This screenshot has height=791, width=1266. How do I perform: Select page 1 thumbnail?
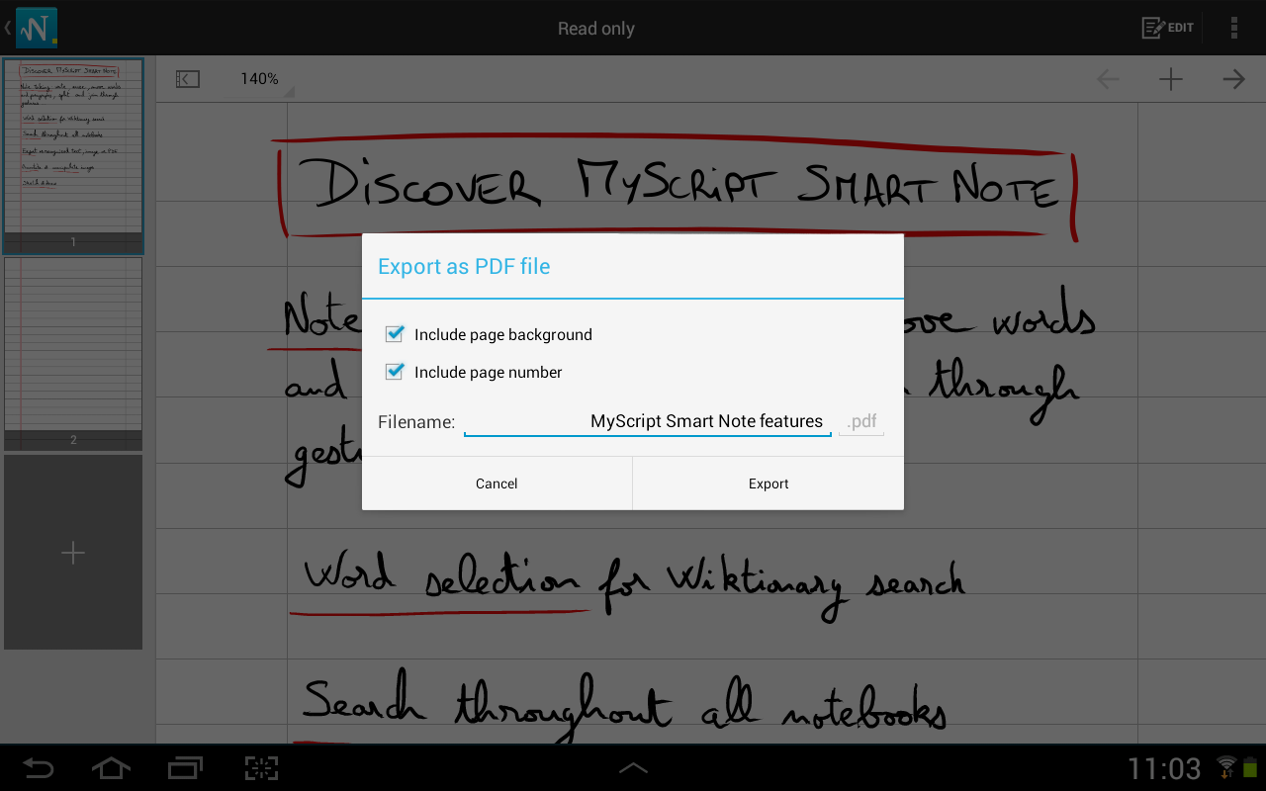pyautogui.click(x=73, y=155)
